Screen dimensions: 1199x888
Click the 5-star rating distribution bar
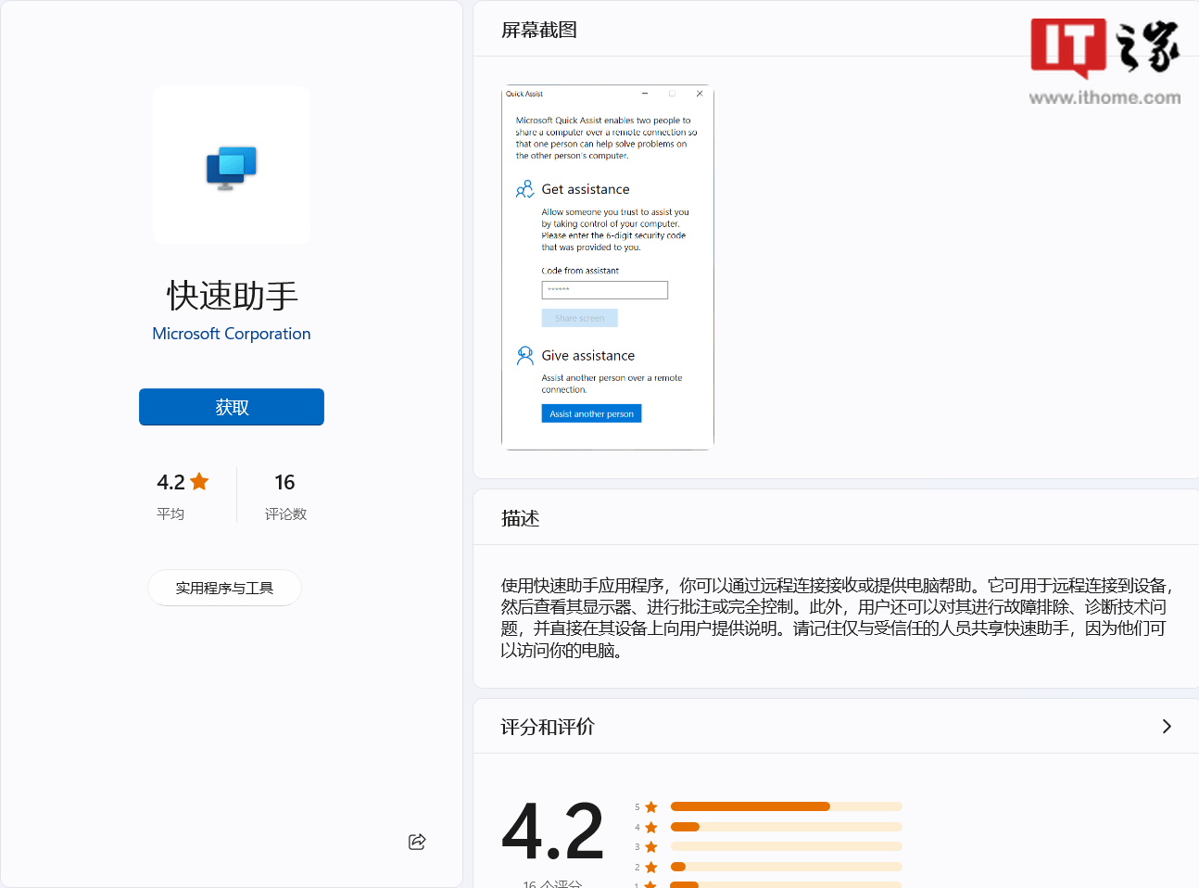(786, 806)
